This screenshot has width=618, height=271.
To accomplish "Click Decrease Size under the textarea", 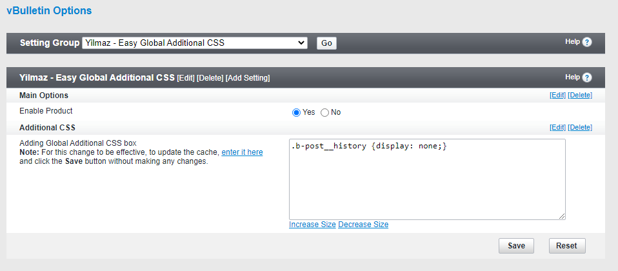I will (x=363, y=225).
